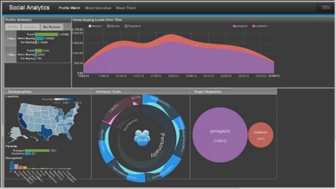Click the green Travel bar in the 3 Mos. group

pyautogui.click(x=47, y=35)
